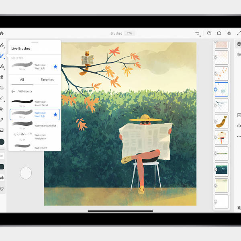241x241 pixels.
Task: Toggle the Layers panel icon
Action: 239,45
